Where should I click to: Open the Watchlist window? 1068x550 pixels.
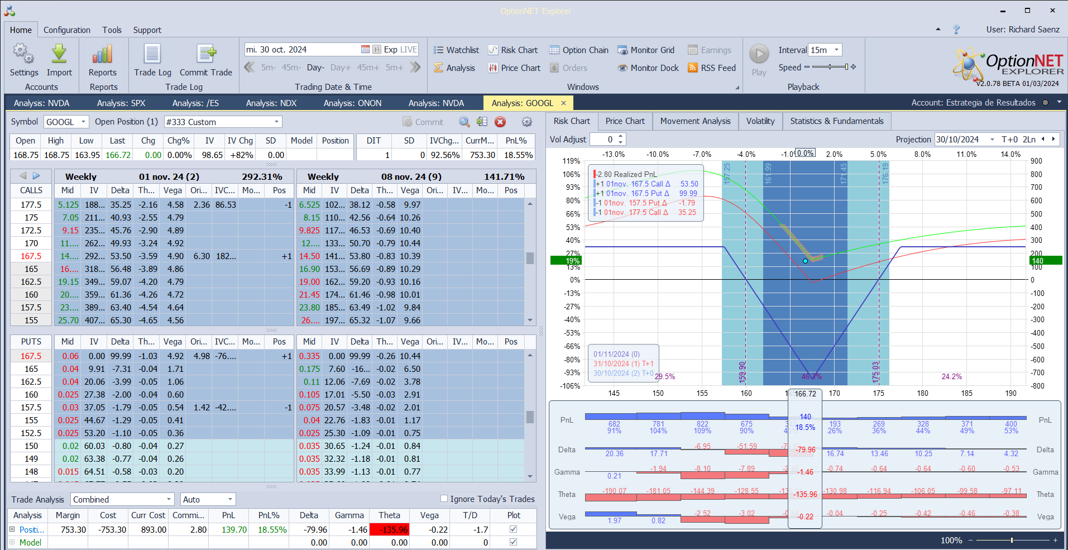tap(456, 50)
